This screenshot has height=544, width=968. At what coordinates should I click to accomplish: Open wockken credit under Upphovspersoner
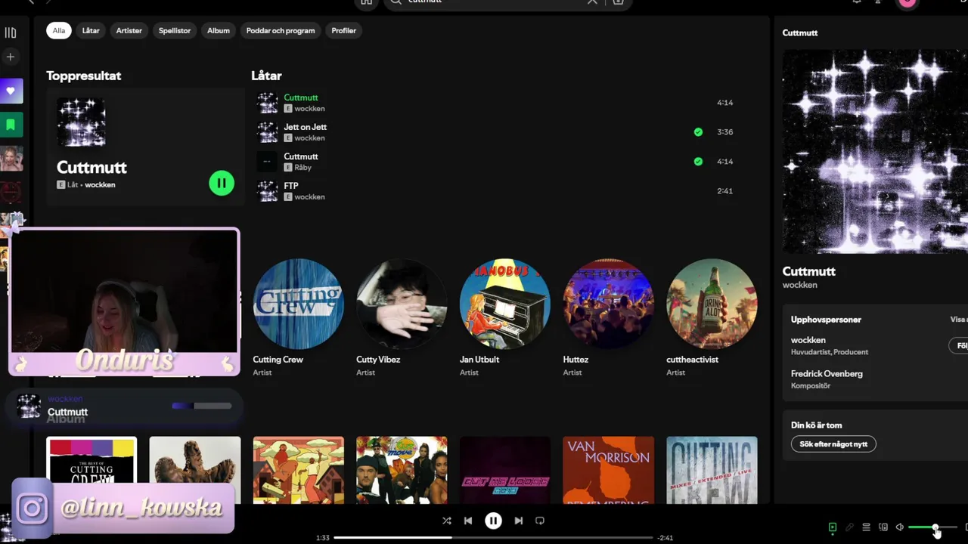(x=808, y=341)
